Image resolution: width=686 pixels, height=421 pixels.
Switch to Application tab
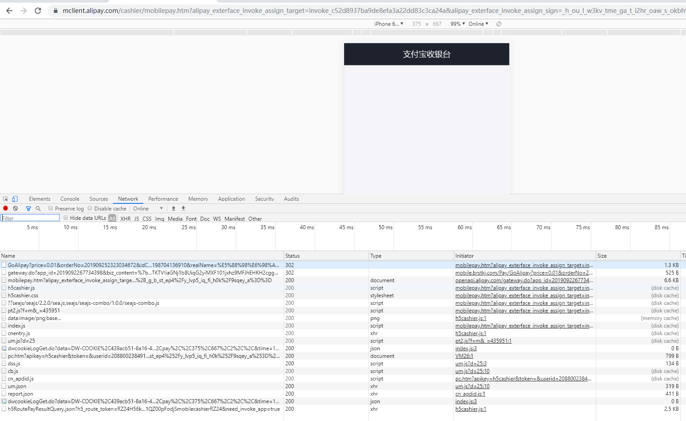(231, 199)
